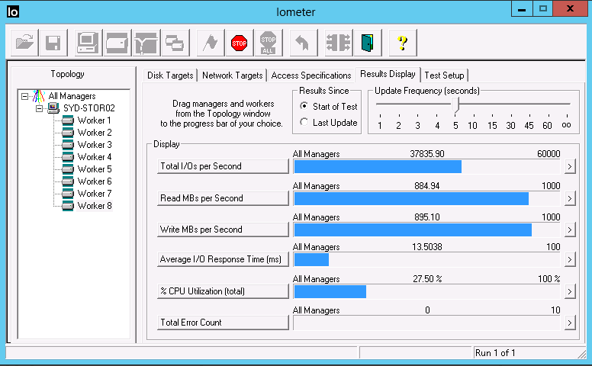
Task: Open Access Specifications tab
Action: pos(311,75)
